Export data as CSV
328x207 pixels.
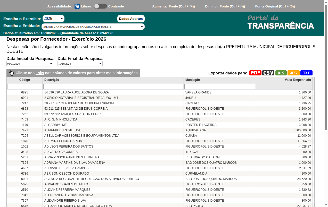268,73
